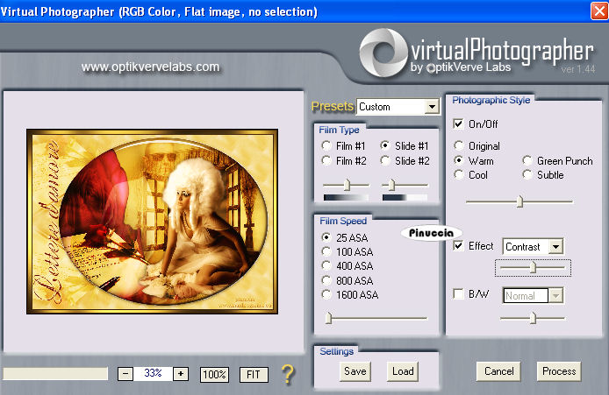
Task: Select 400 ASA film speed
Action: [326, 266]
